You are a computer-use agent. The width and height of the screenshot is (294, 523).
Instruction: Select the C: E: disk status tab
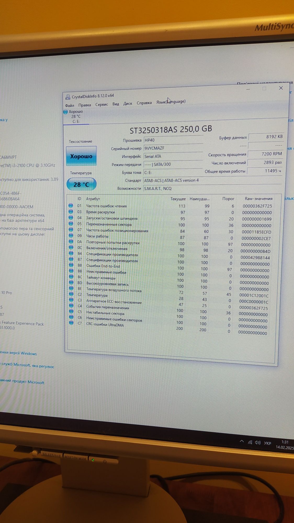coord(76,116)
